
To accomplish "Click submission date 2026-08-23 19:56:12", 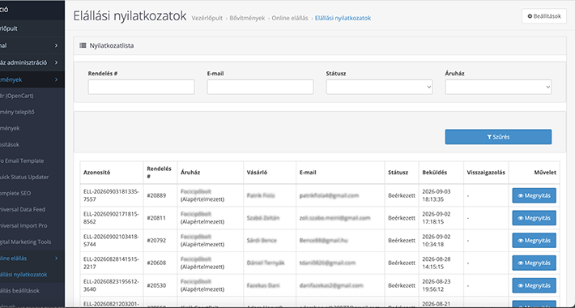I will pyautogui.click(x=437, y=285).
